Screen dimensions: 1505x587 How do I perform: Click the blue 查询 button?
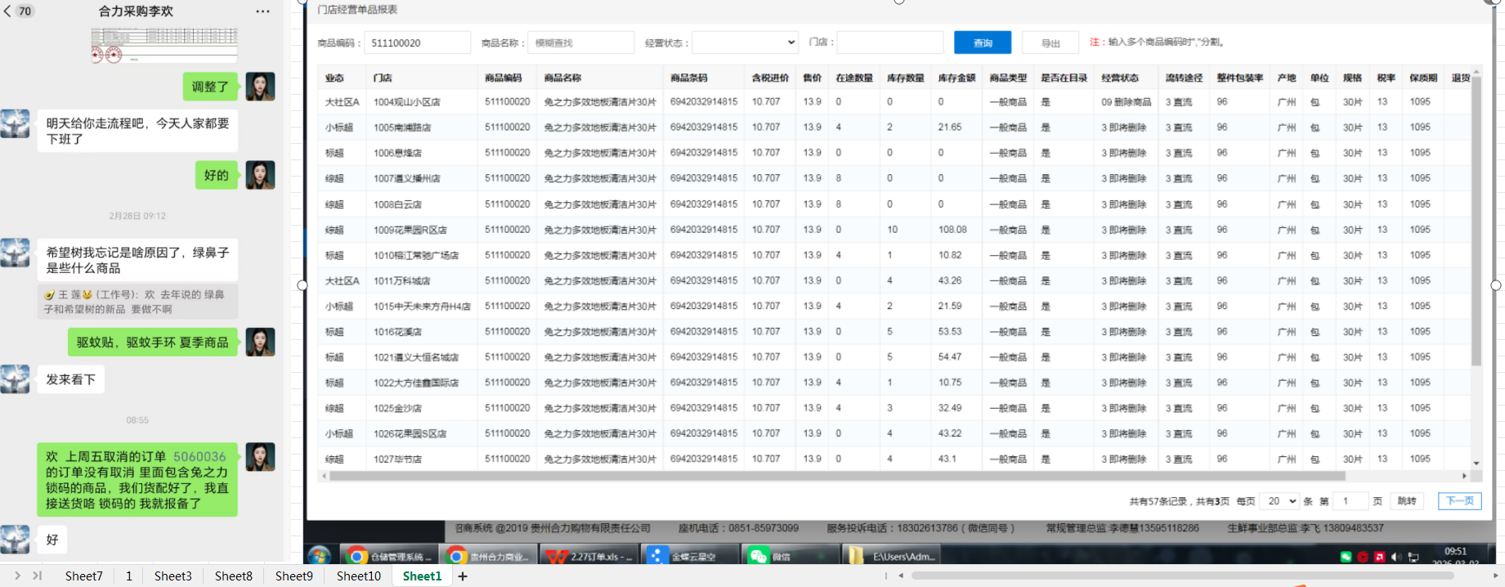tap(983, 43)
